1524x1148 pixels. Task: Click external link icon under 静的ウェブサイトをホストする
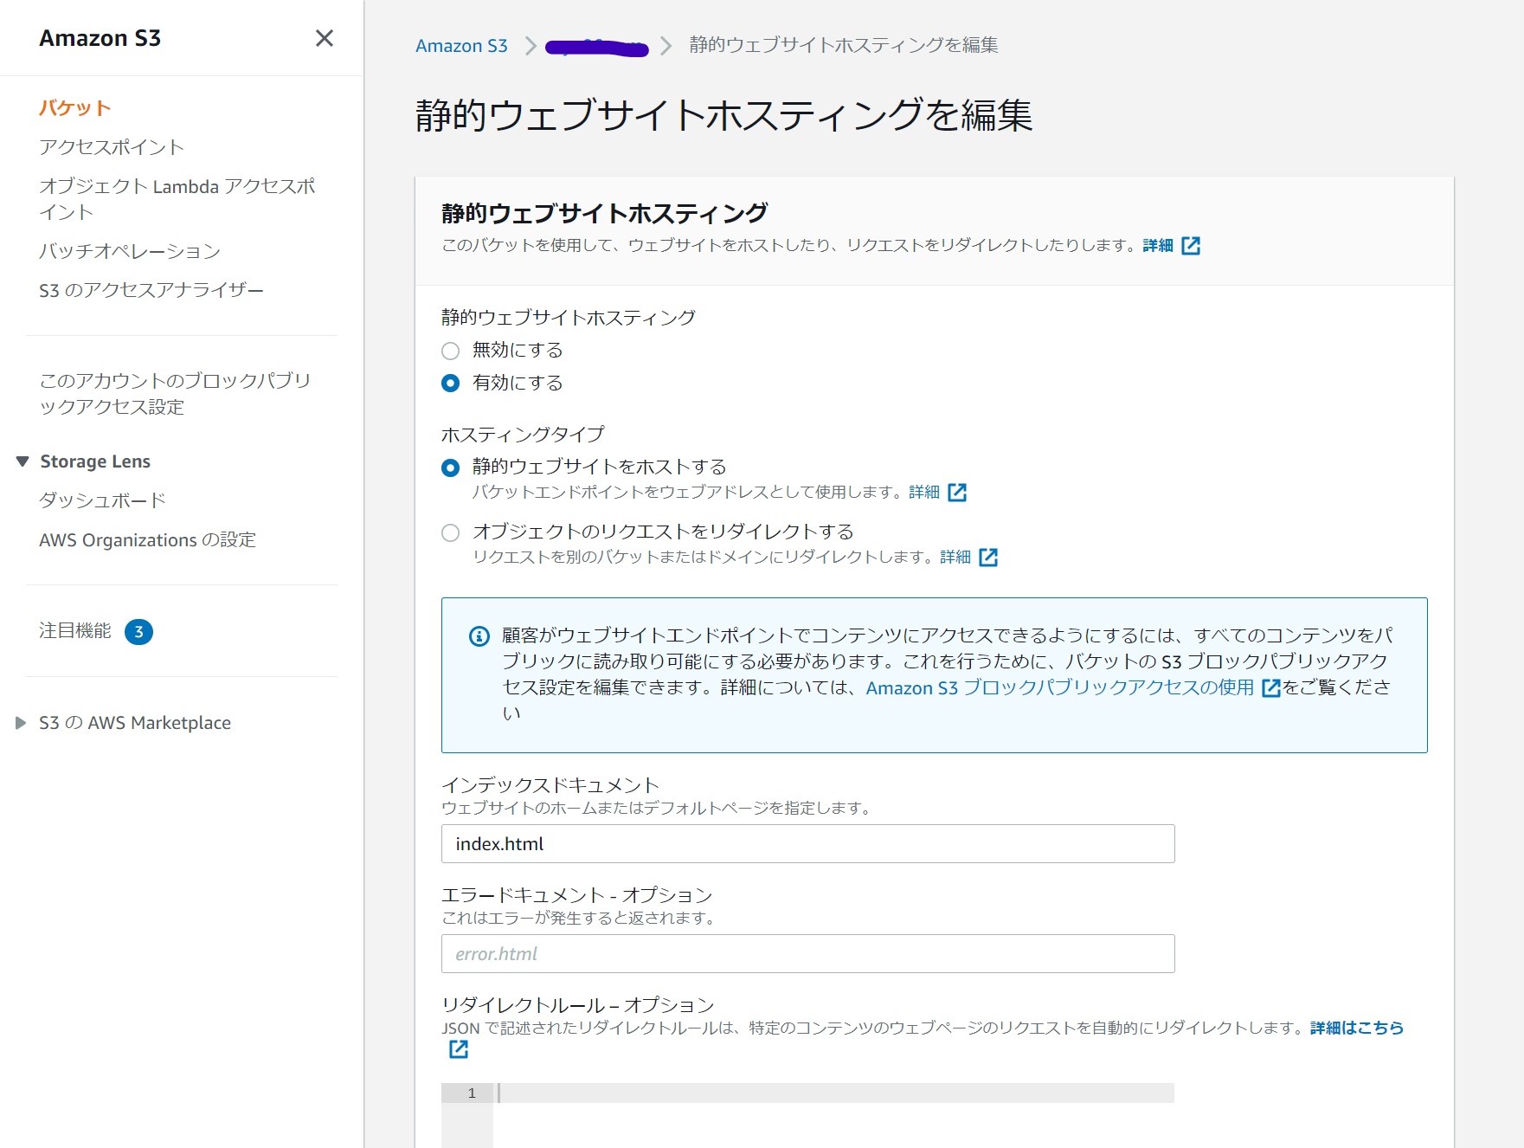pos(957,493)
